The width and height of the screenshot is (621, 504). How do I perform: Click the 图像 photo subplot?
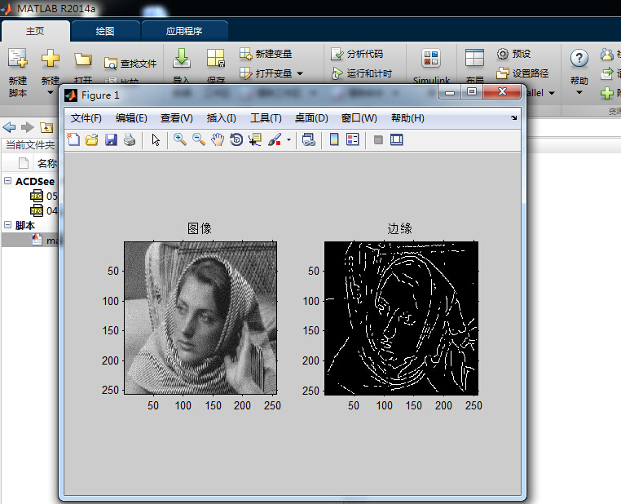200,318
